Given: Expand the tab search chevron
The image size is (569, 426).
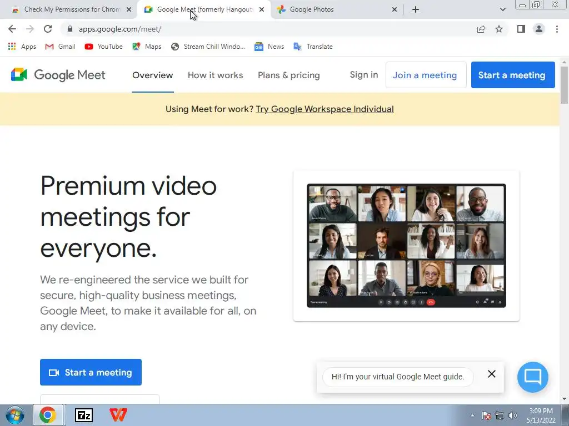Looking at the screenshot, I should coord(502,9).
